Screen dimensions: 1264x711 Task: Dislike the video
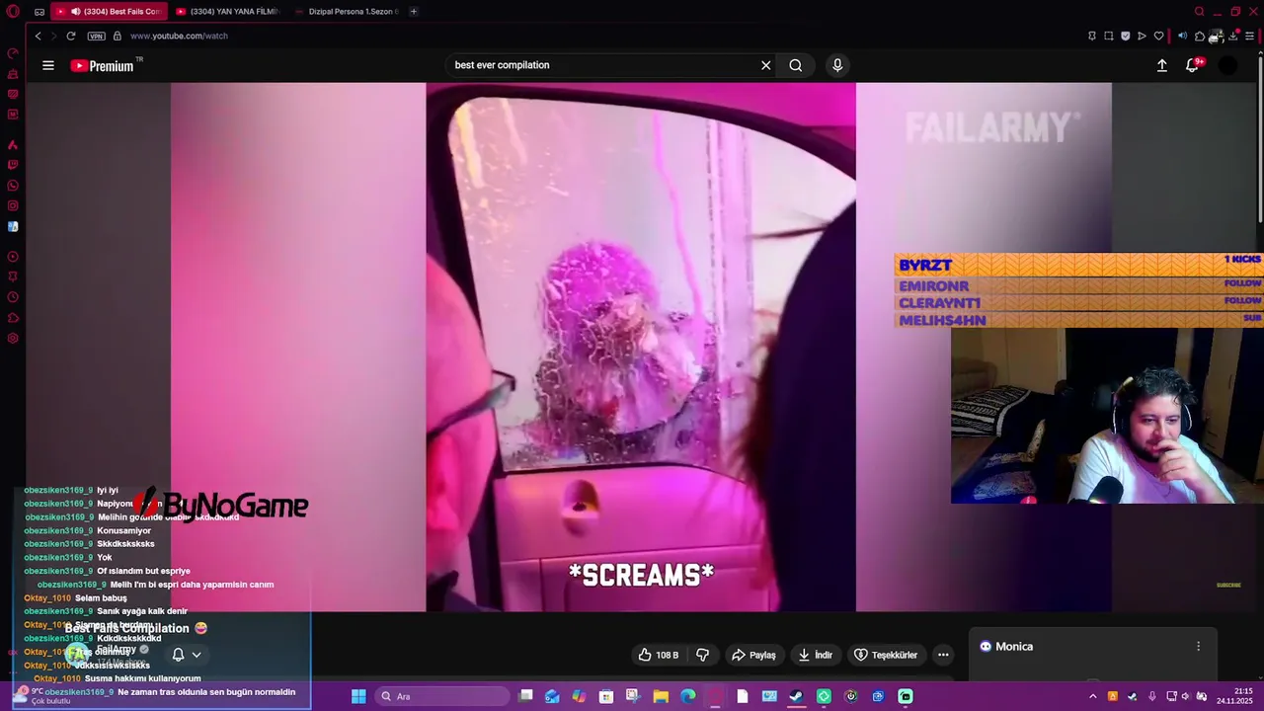703,655
